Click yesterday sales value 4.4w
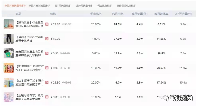 [140, 24]
